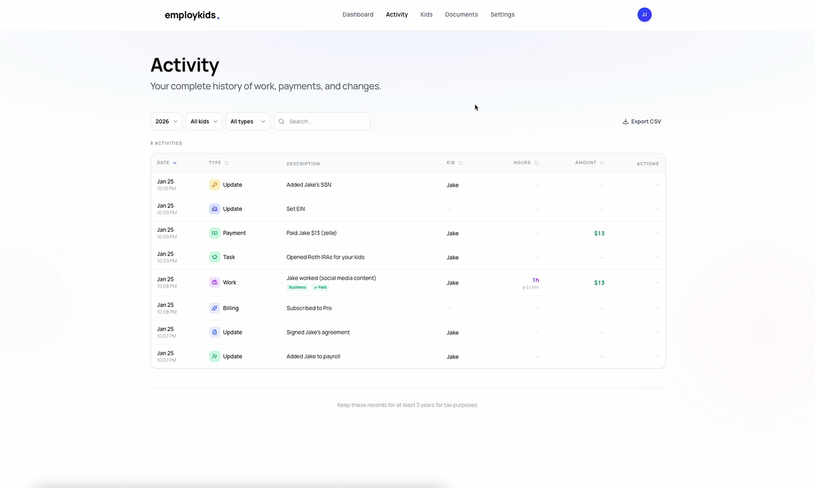Click "Subscribed to Pro" description
Screen dimensions: 815x488
pos(309,308)
